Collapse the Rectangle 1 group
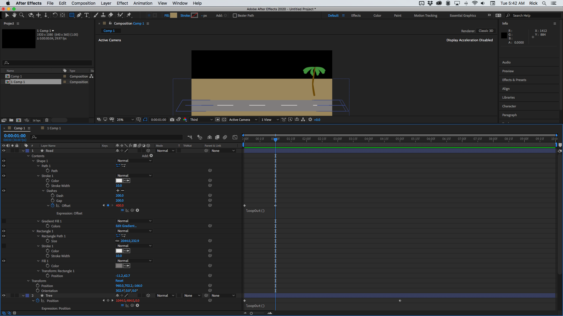The width and height of the screenshot is (563, 316). [33, 231]
